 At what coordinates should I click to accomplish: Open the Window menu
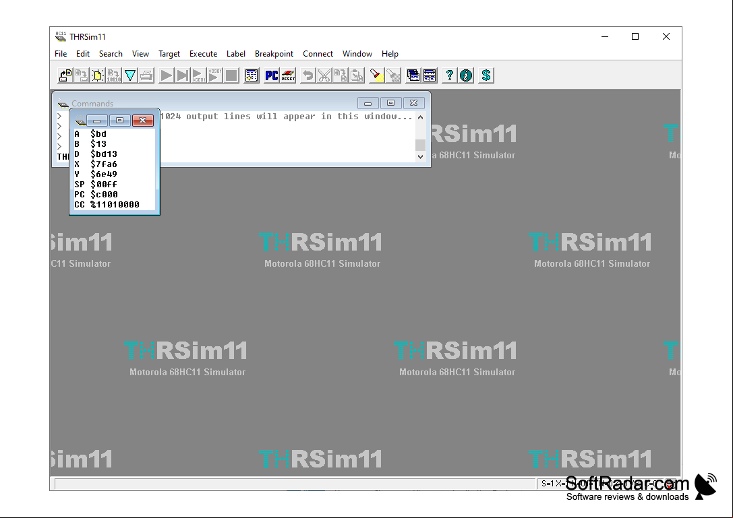coord(357,54)
